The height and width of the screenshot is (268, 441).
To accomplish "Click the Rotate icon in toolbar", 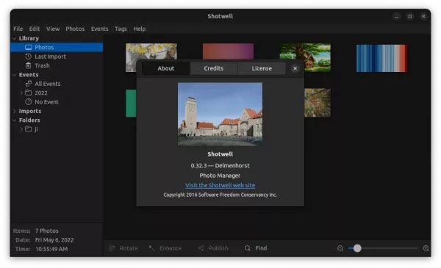I will [112, 248].
